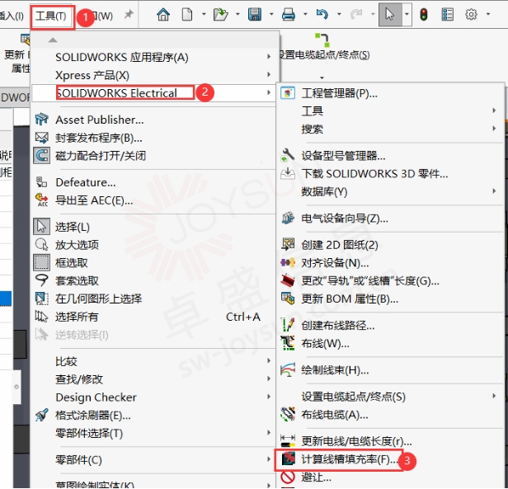Click the Print icon
The image size is (508, 489).
(x=289, y=15)
